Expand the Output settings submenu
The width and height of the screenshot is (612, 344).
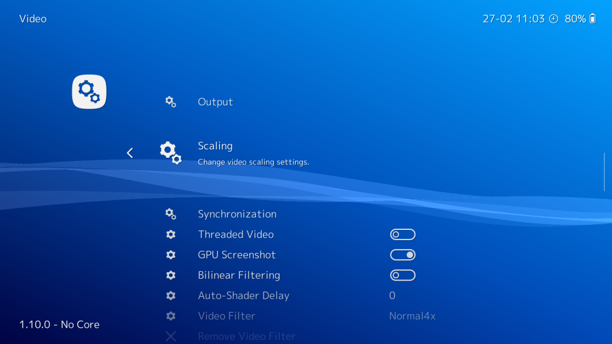(x=215, y=102)
